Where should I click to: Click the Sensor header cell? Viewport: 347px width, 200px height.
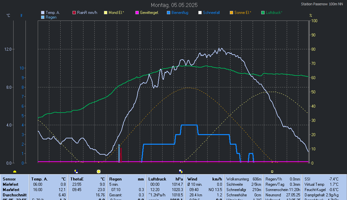pyautogui.click(x=9, y=179)
